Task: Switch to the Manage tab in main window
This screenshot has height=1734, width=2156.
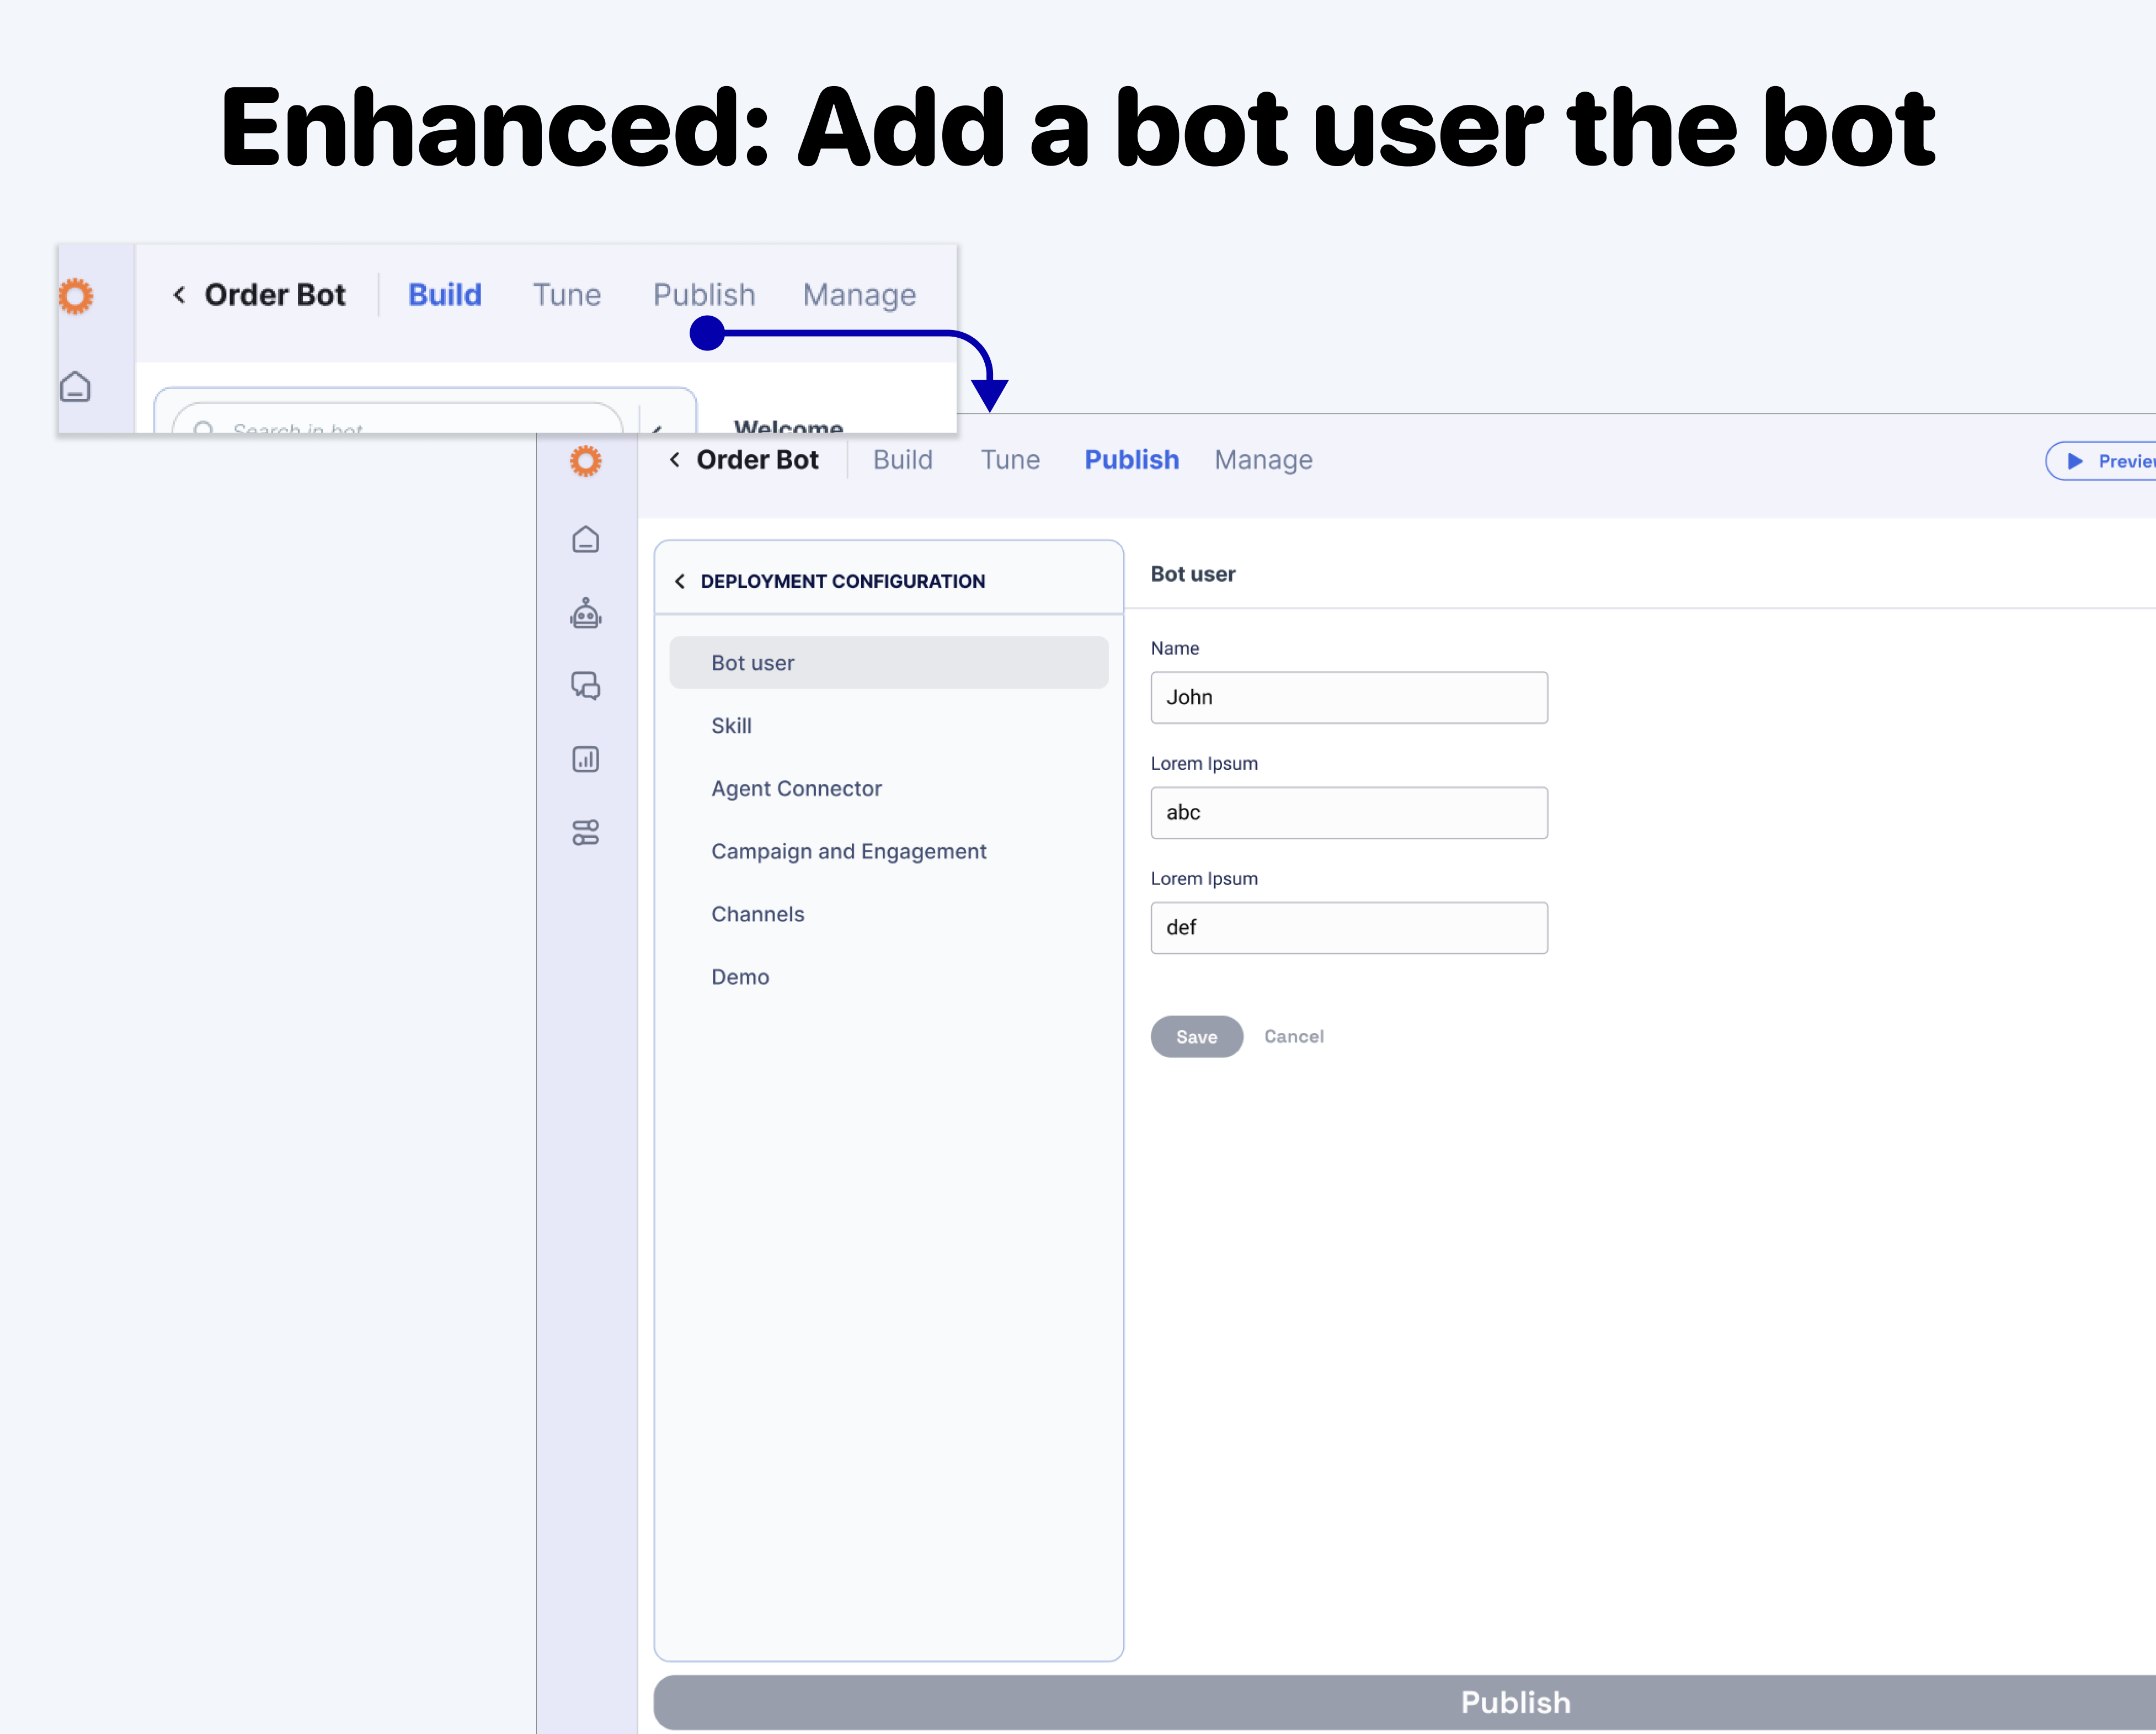Action: [x=1264, y=459]
